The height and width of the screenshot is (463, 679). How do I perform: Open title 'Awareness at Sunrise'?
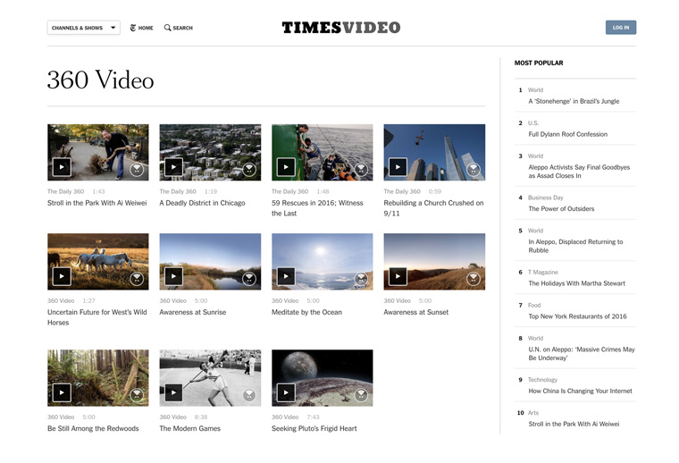click(193, 312)
